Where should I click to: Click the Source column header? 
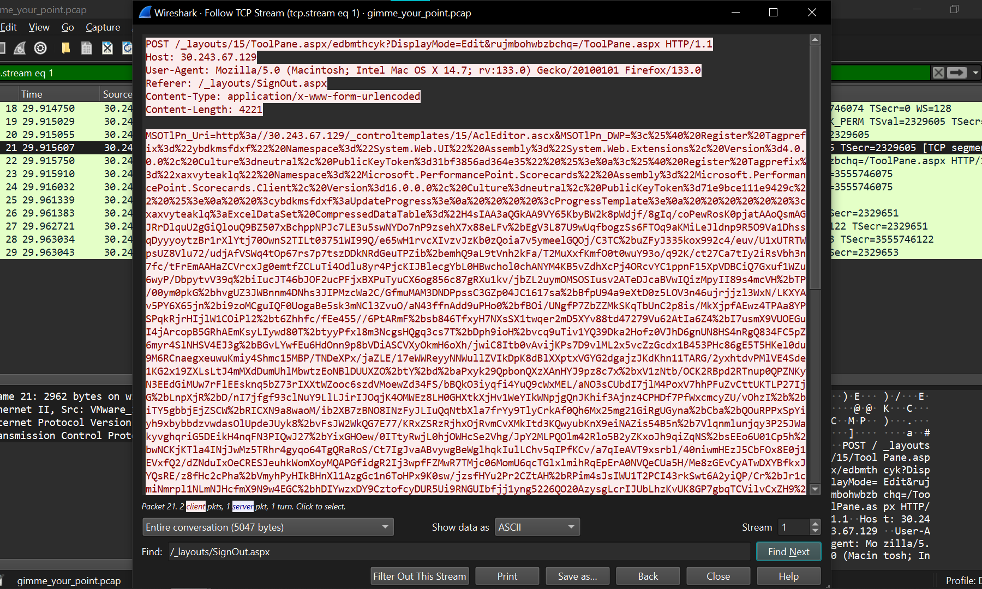117,94
